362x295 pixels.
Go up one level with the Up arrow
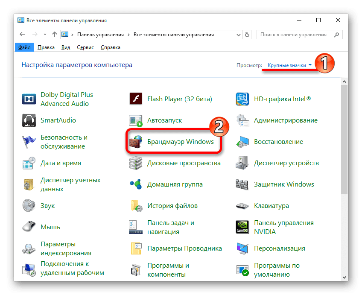55,35
